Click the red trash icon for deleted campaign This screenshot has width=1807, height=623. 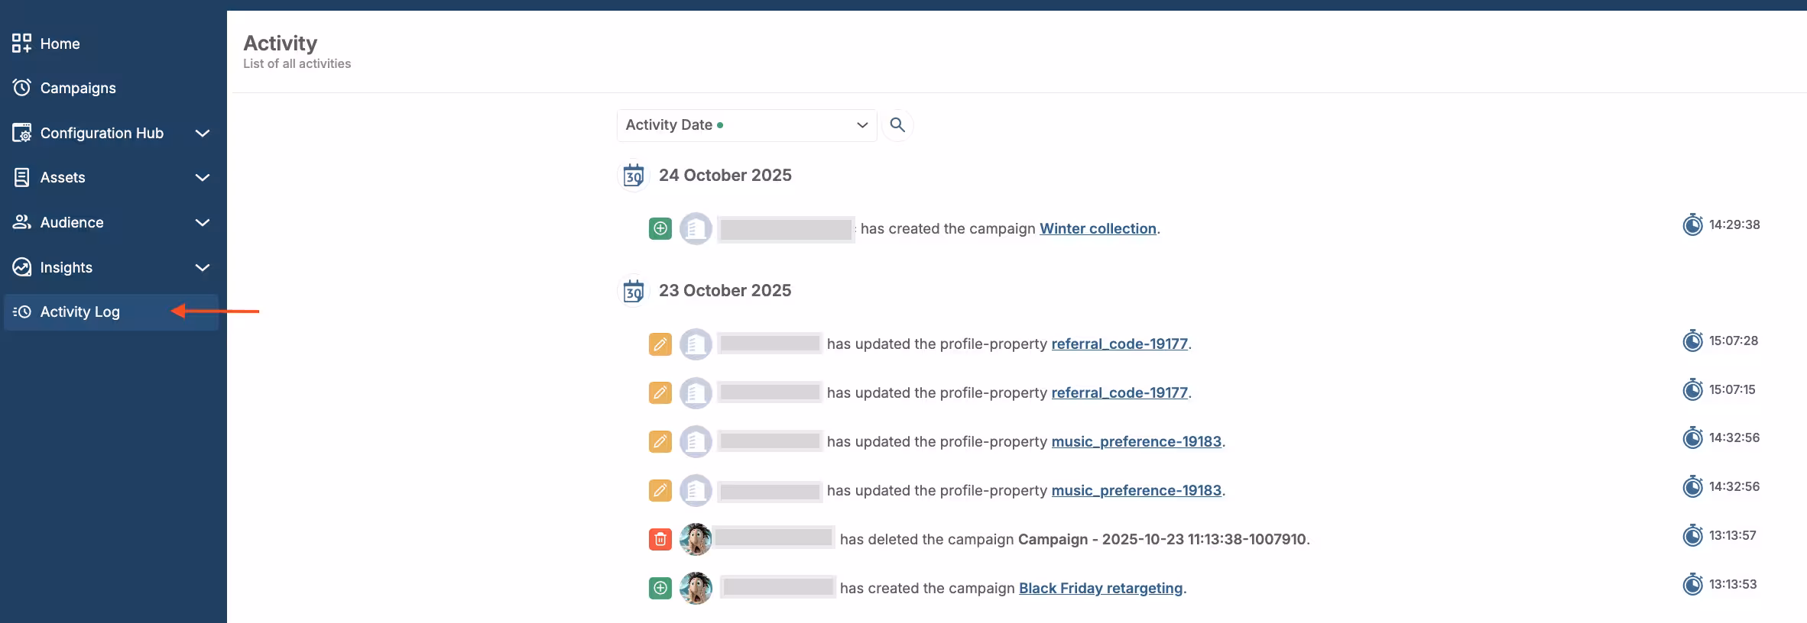pos(660,540)
